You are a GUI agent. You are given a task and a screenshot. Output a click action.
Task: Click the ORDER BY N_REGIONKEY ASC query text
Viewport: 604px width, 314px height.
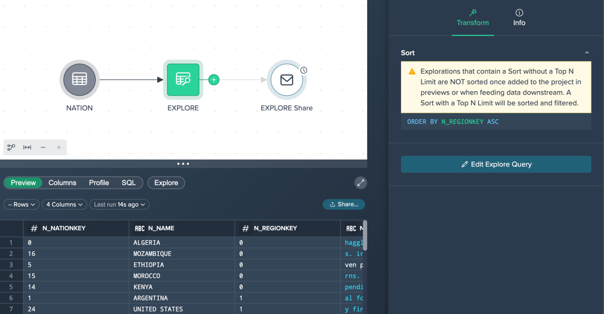453,122
